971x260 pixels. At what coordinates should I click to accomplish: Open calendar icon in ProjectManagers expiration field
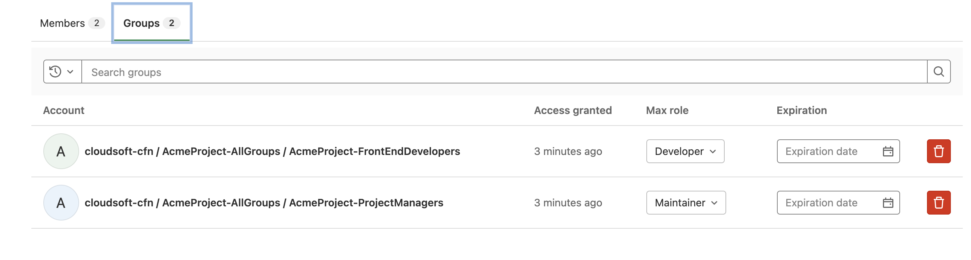(x=888, y=203)
